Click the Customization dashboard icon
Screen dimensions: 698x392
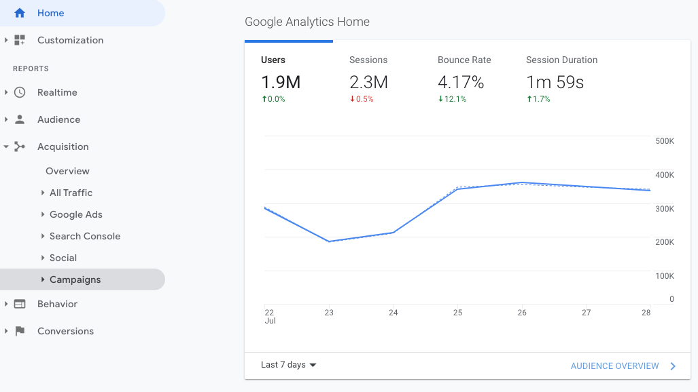click(20, 40)
